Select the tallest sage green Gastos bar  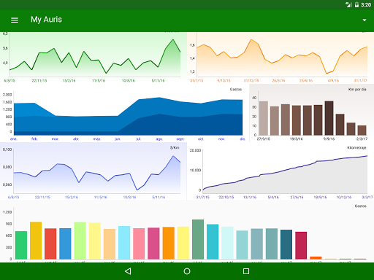(198, 239)
